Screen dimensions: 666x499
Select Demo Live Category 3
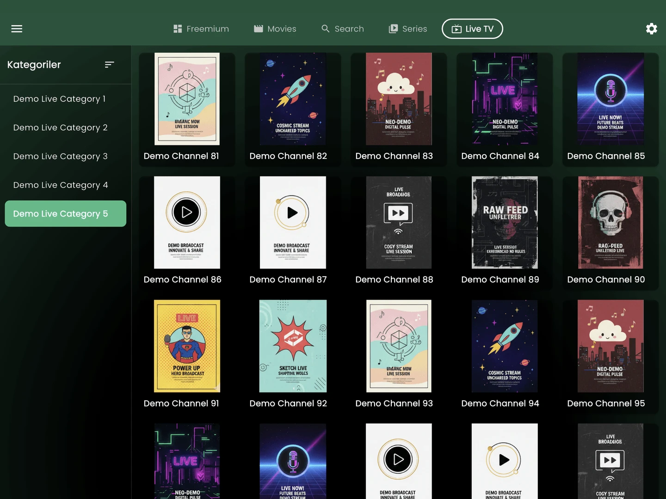coord(66,156)
